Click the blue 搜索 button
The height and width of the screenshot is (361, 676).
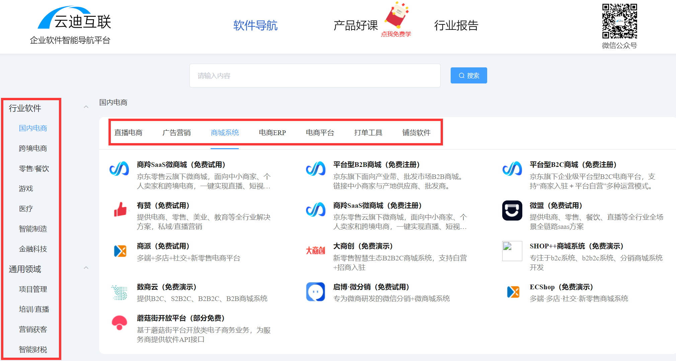[x=469, y=75]
